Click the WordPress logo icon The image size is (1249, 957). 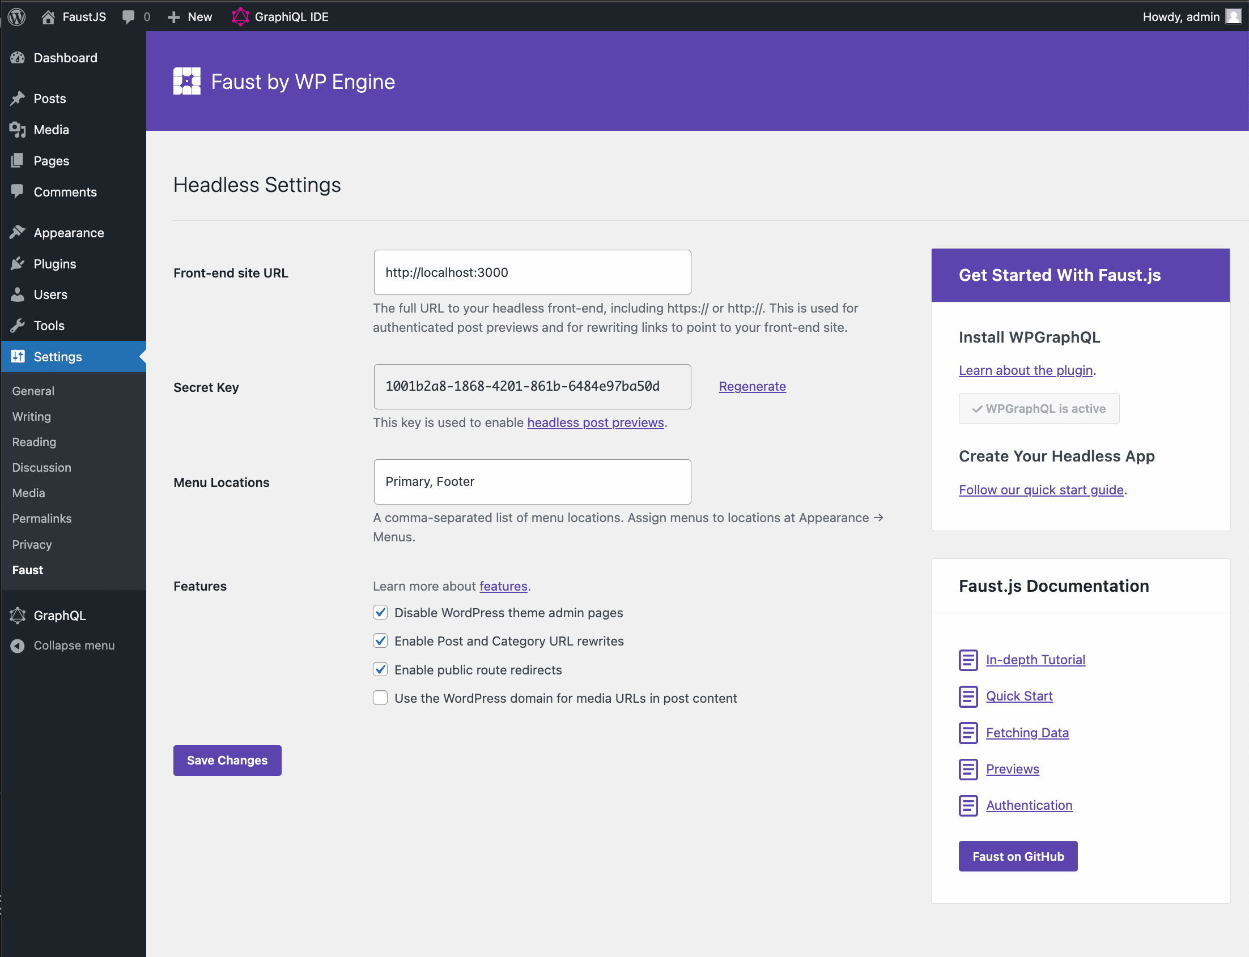point(17,16)
